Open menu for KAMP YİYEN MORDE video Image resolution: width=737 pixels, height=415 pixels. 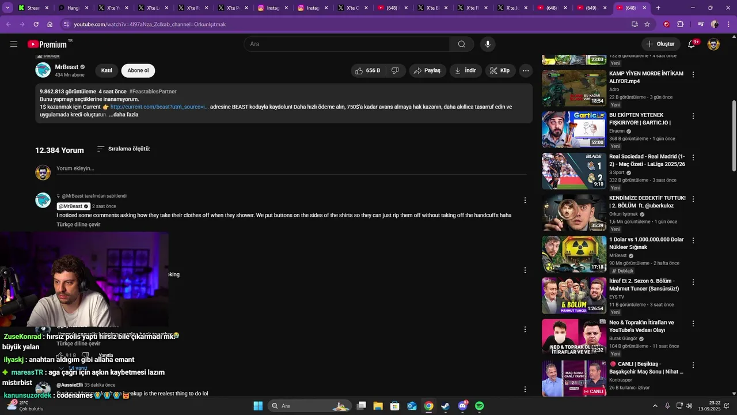click(693, 74)
